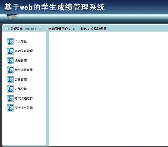This screenshot has width=168, height=147.
Task: Click the icon beside 考试试题维护
Action: tap(10, 98)
